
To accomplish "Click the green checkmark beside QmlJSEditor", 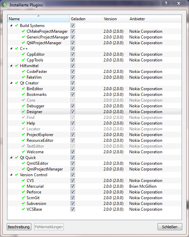I will [23, 163].
